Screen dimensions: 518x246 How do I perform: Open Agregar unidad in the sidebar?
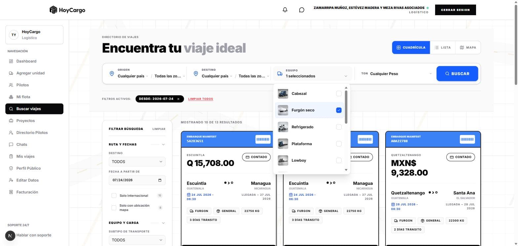(x=34, y=73)
